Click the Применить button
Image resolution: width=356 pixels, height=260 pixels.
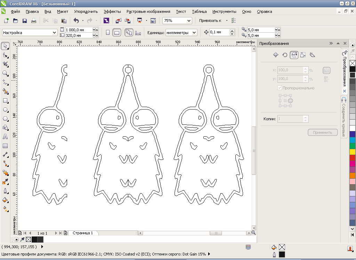click(323, 132)
